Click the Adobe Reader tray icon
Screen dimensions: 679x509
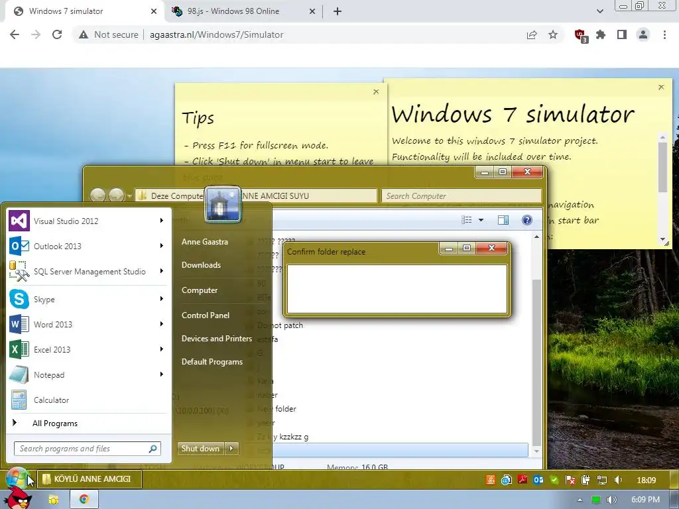(x=523, y=480)
